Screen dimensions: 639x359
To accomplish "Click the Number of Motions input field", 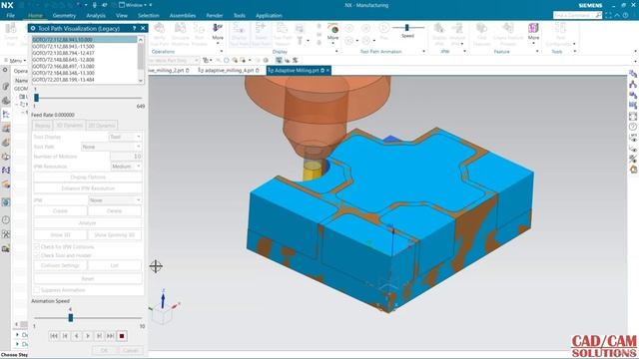I will point(126,157).
